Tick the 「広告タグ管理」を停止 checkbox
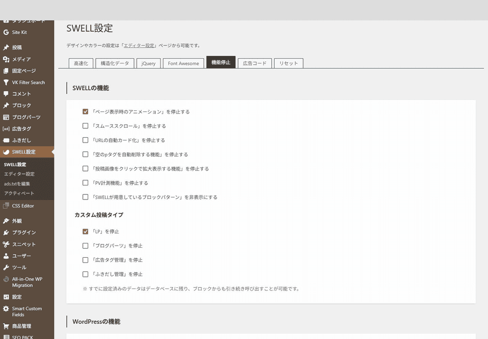488x339 pixels. (x=85, y=260)
